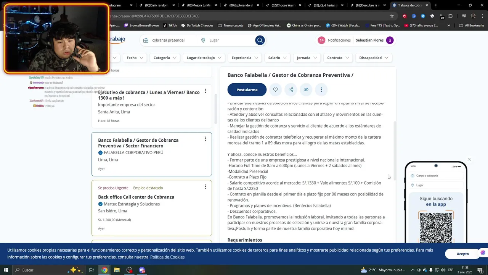Open the Política de Cookies link
The width and height of the screenshot is (488, 275).
click(x=167, y=257)
